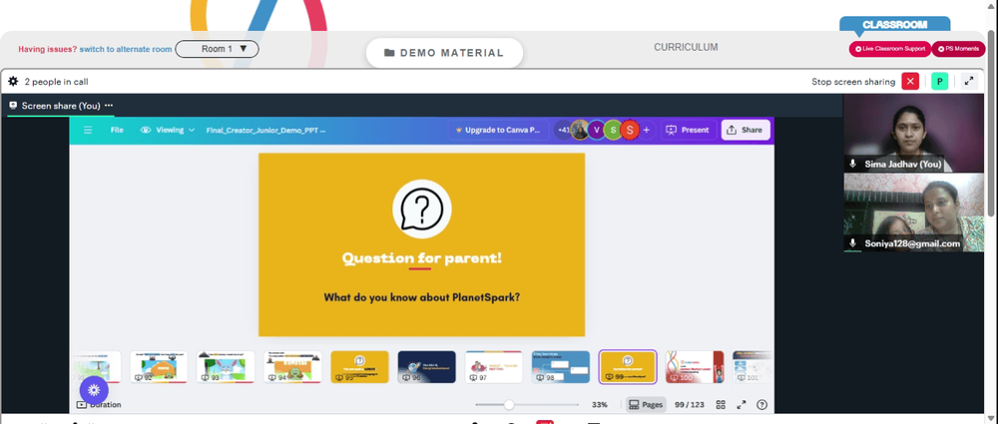Image resolution: width=998 pixels, height=424 pixels.
Task: Add people with the plus icon
Action: [647, 130]
